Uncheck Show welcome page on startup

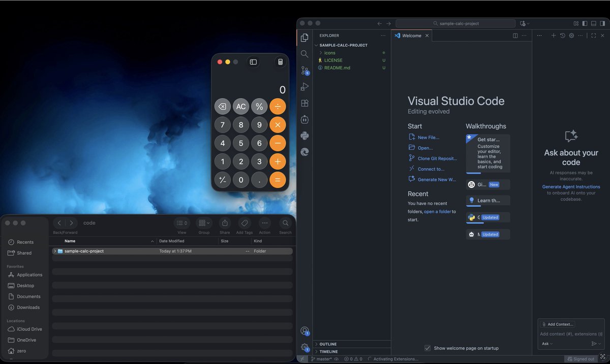(428, 348)
